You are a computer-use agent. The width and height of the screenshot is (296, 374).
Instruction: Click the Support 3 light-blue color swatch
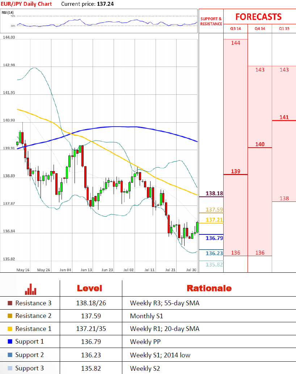click(10, 368)
